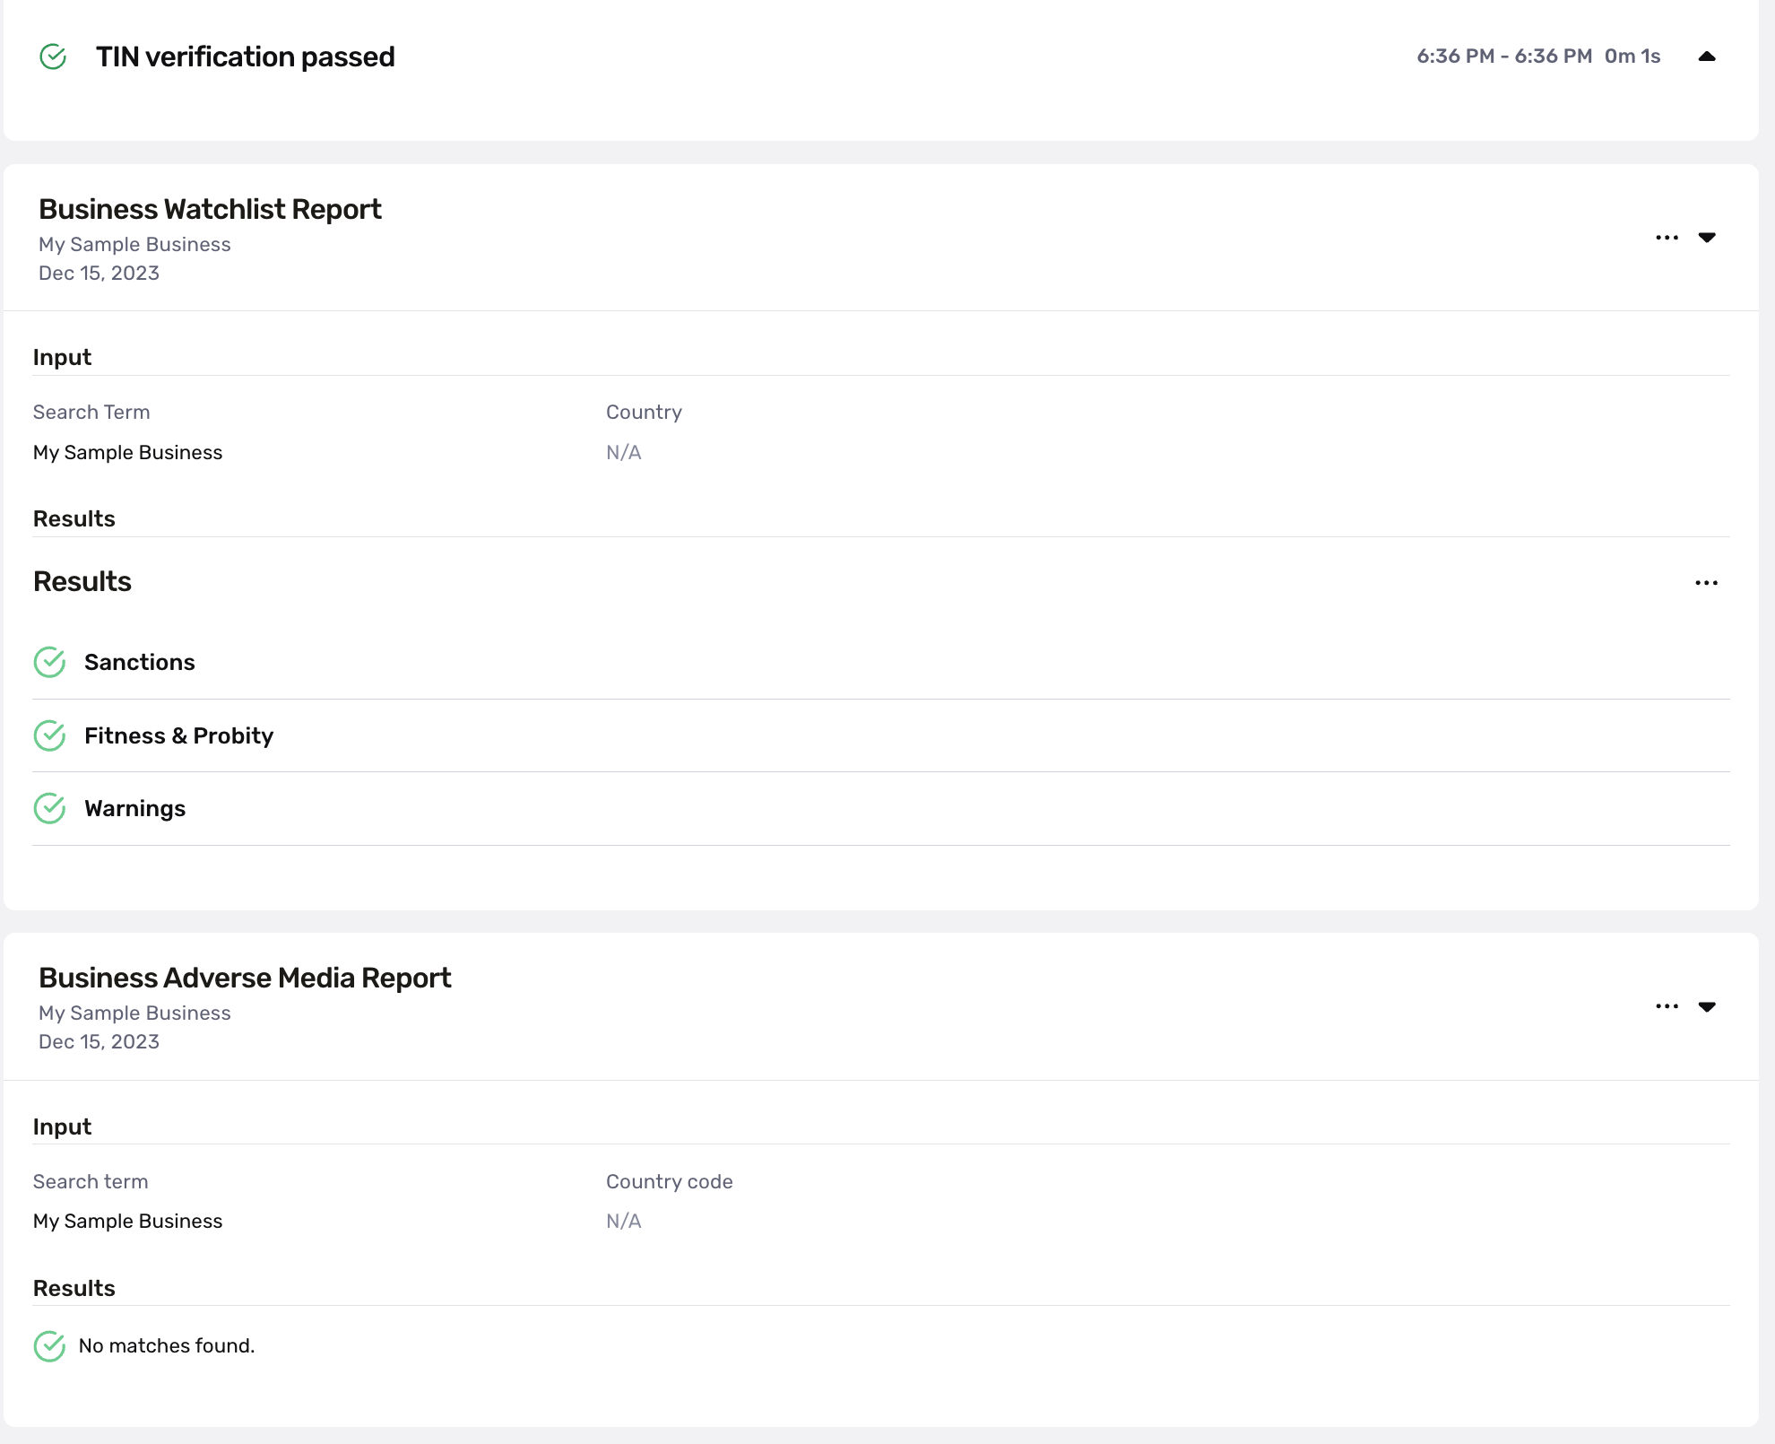Collapse the Business Watchlist Report
1775x1444 pixels.
point(1707,238)
